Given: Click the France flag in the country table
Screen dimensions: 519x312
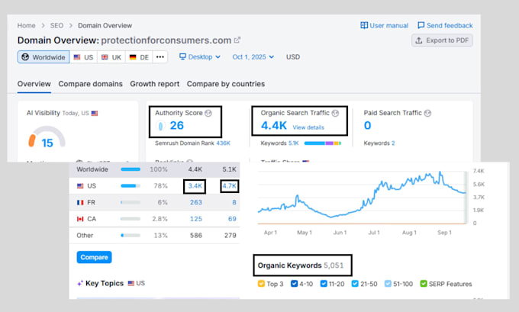Looking at the screenshot, I should 80,202.
